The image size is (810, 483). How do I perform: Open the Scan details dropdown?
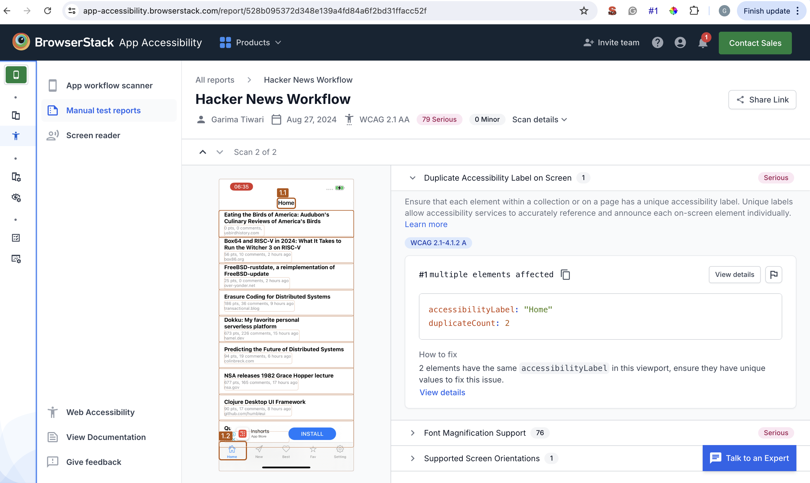[x=539, y=119]
